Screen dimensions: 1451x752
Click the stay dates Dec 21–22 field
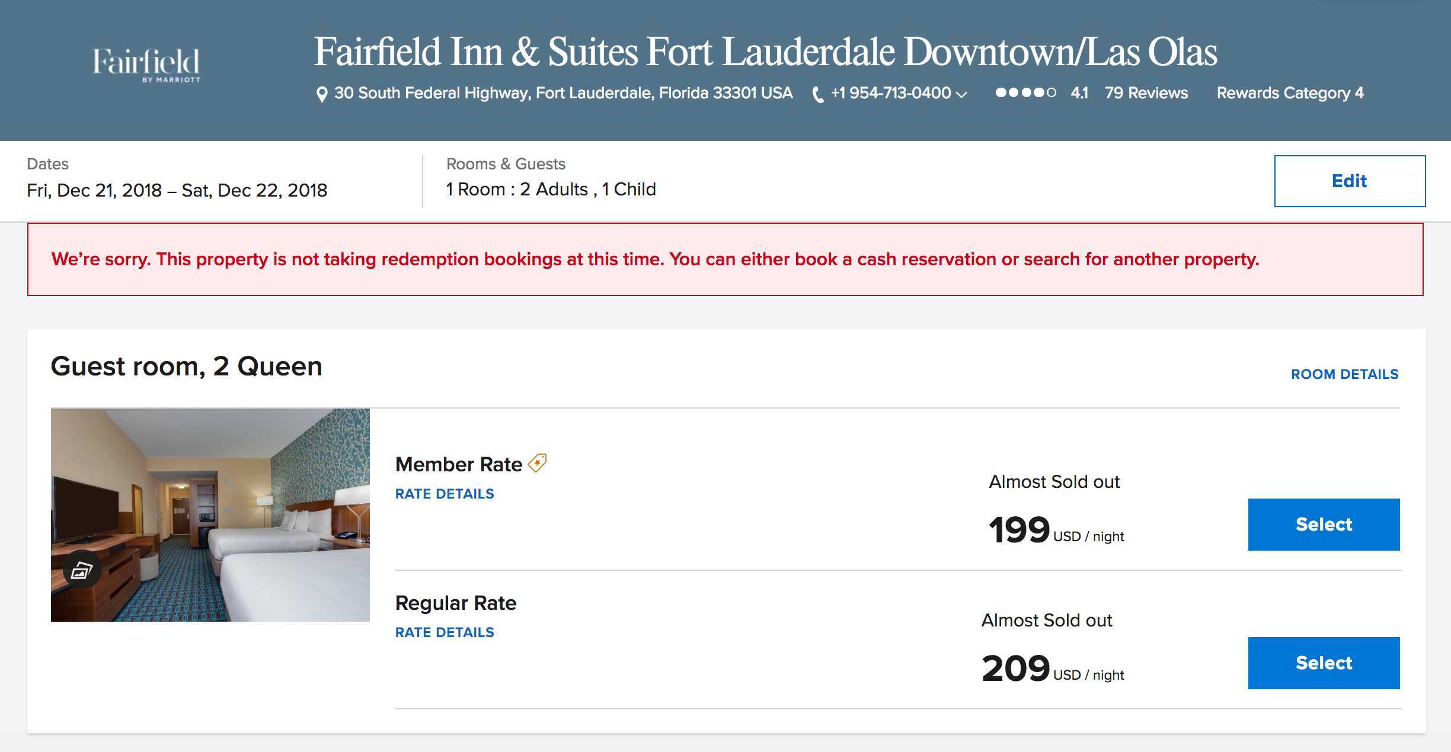pyautogui.click(x=177, y=190)
